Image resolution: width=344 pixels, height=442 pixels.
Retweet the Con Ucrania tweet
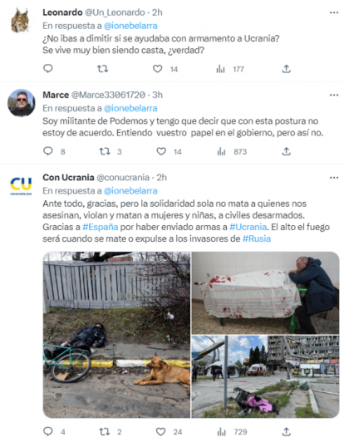point(105,431)
